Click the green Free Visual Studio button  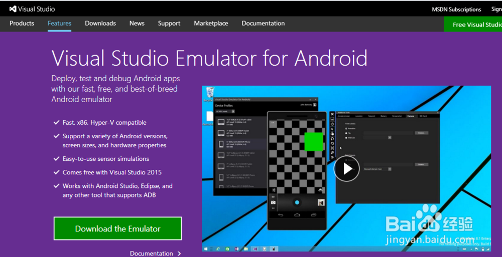pyautogui.click(x=473, y=24)
